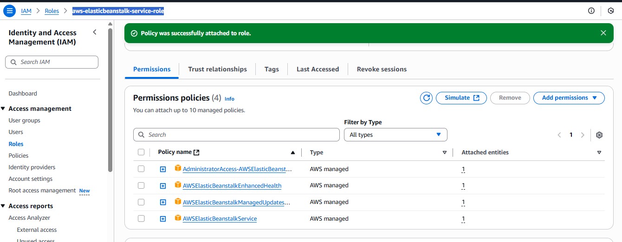
Task: Expand the AWSElasticBeanstalkManagedUpdates policy details
Action: 163,203
